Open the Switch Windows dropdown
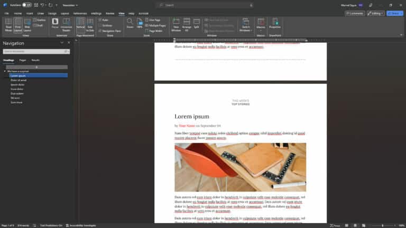The image size is (406, 228). point(246,25)
